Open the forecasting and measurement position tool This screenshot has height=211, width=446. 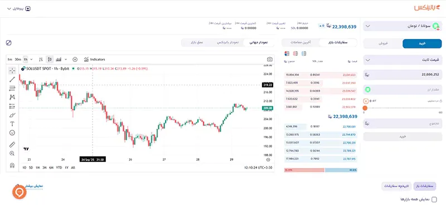coord(12,106)
